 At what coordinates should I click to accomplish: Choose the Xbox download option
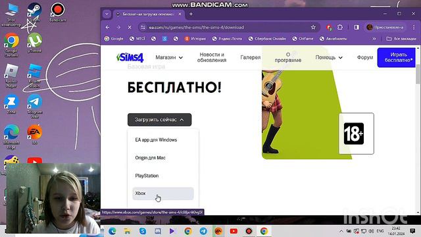click(163, 194)
